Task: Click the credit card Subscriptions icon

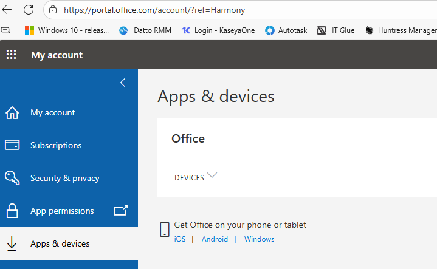Action: (x=12, y=145)
